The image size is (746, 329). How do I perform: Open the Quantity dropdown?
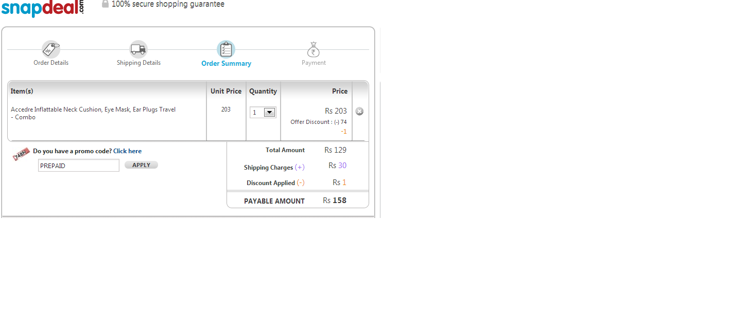click(x=263, y=112)
